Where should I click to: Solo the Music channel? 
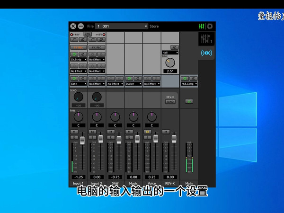click(x=129, y=137)
